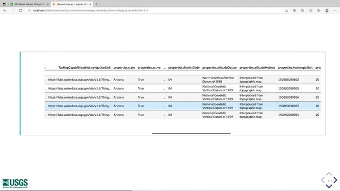Switch to the API Series Sensor Things tab
Viewport: 340px width, 191px height.
(29, 4)
